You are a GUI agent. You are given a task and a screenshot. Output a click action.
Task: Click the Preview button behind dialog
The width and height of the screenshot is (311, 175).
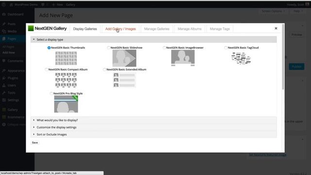[296, 35]
